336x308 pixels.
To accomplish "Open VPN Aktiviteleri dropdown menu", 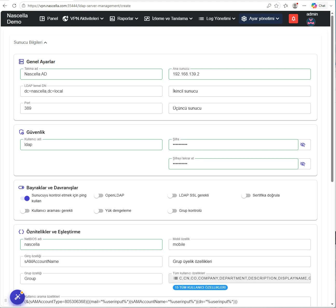I will [x=83, y=19].
